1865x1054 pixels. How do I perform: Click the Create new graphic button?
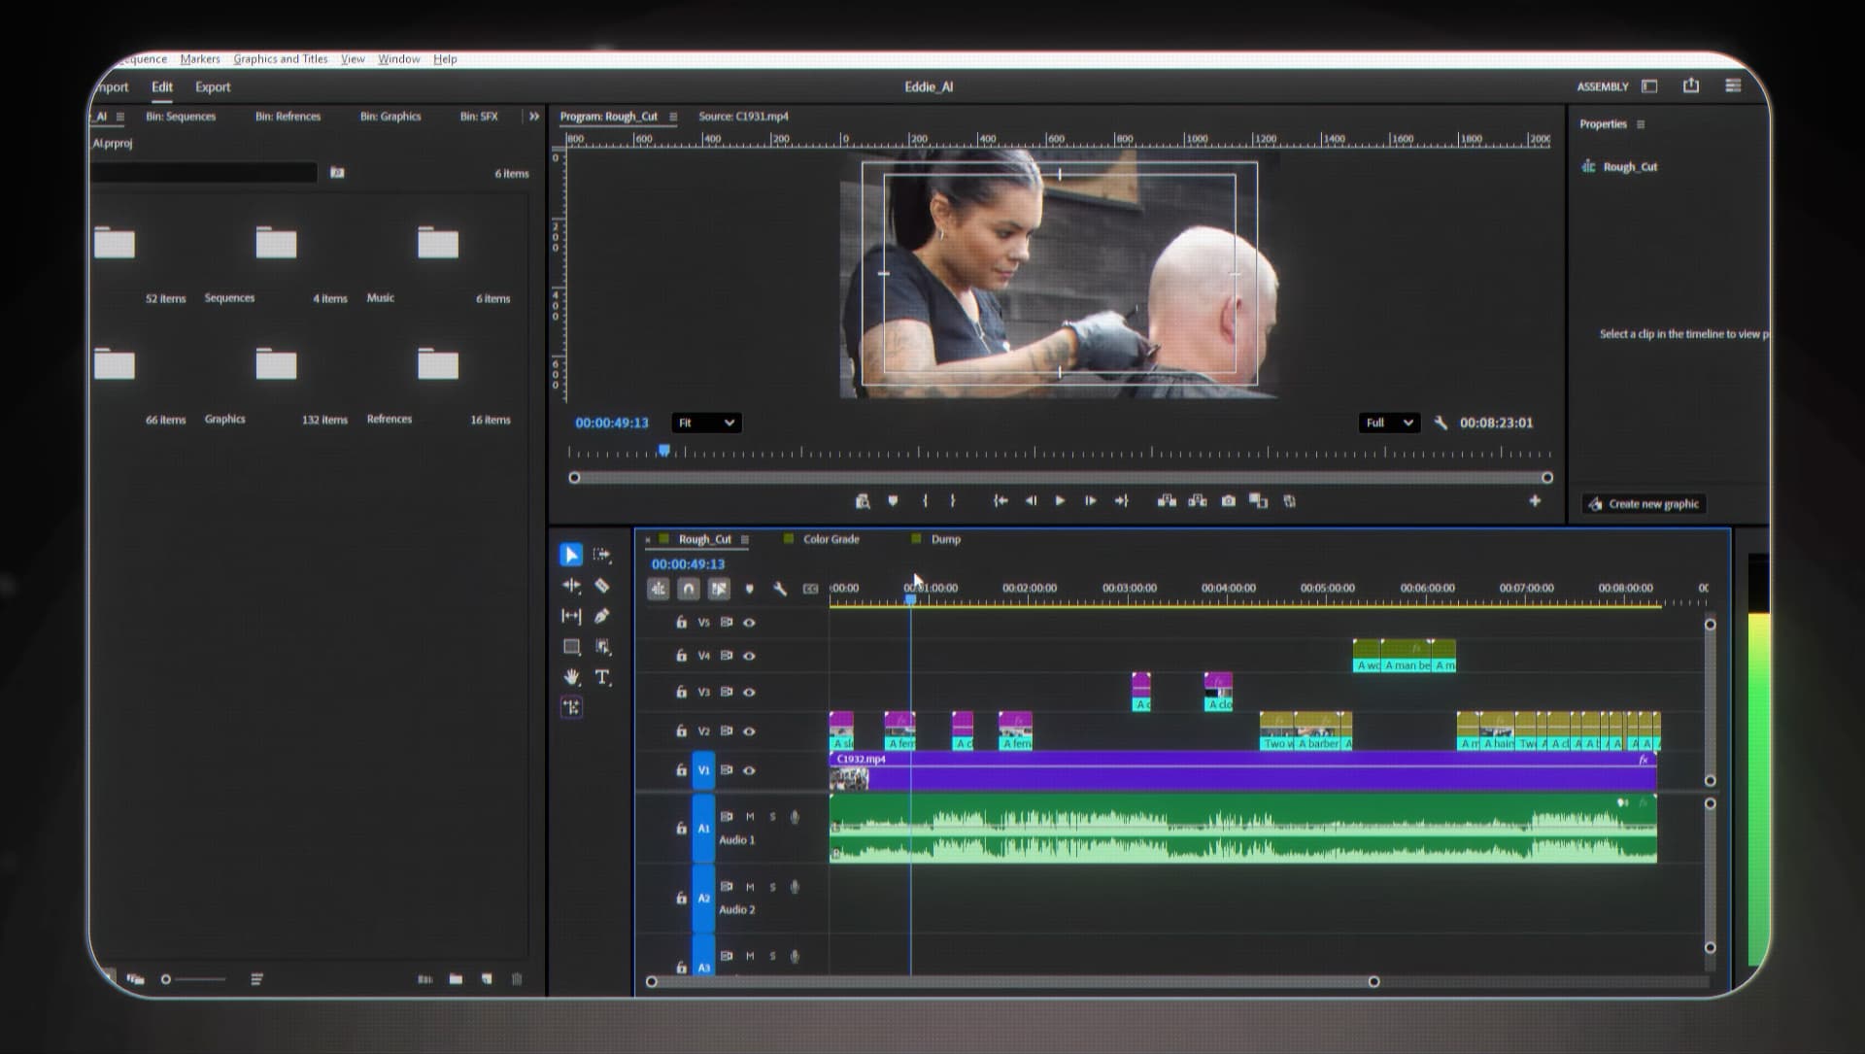click(1643, 503)
